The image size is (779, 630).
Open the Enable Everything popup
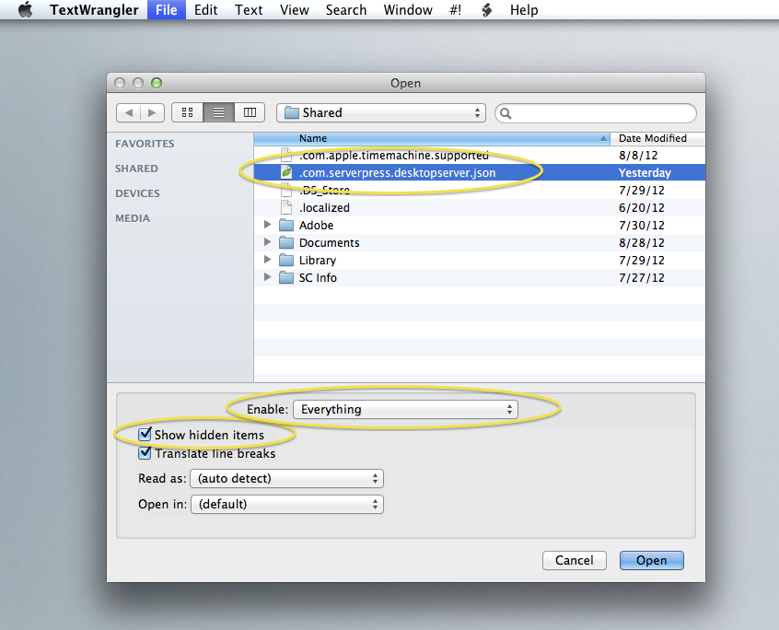click(405, 409)
